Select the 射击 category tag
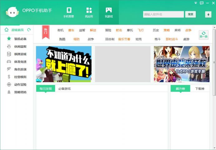This screenshot has width=216, height=150. pyautogui.click(x=119, y=30)
